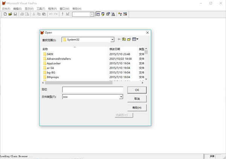Select the AdvancedInstallers folder
The height and width of the screenshot is (159, 226).
(x=57, y=59)
